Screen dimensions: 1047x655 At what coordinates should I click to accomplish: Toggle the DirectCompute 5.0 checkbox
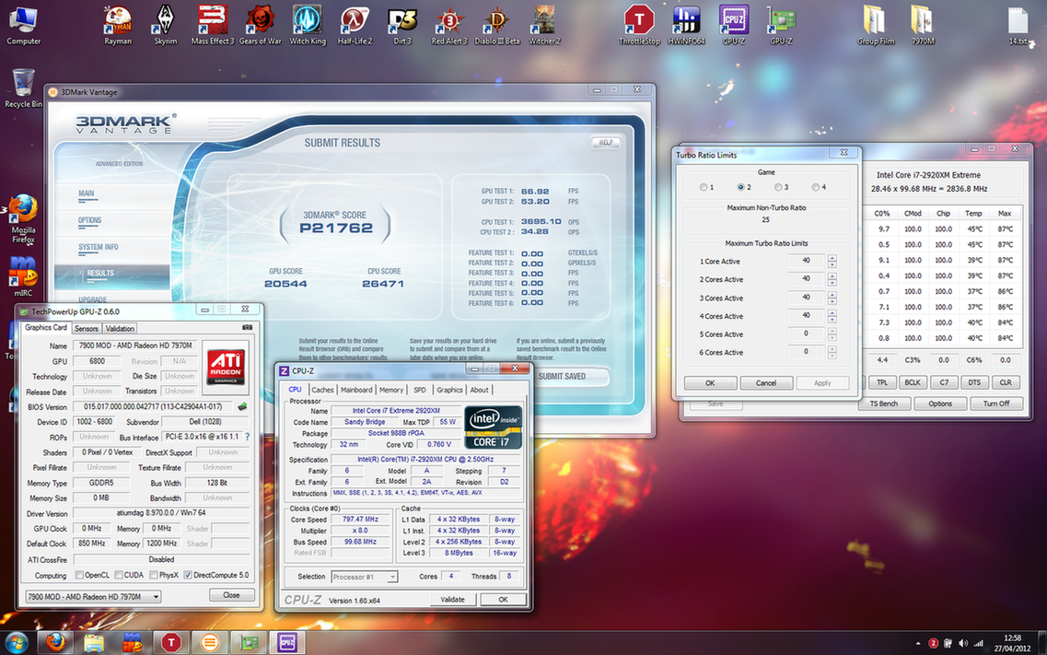point(188,575)
